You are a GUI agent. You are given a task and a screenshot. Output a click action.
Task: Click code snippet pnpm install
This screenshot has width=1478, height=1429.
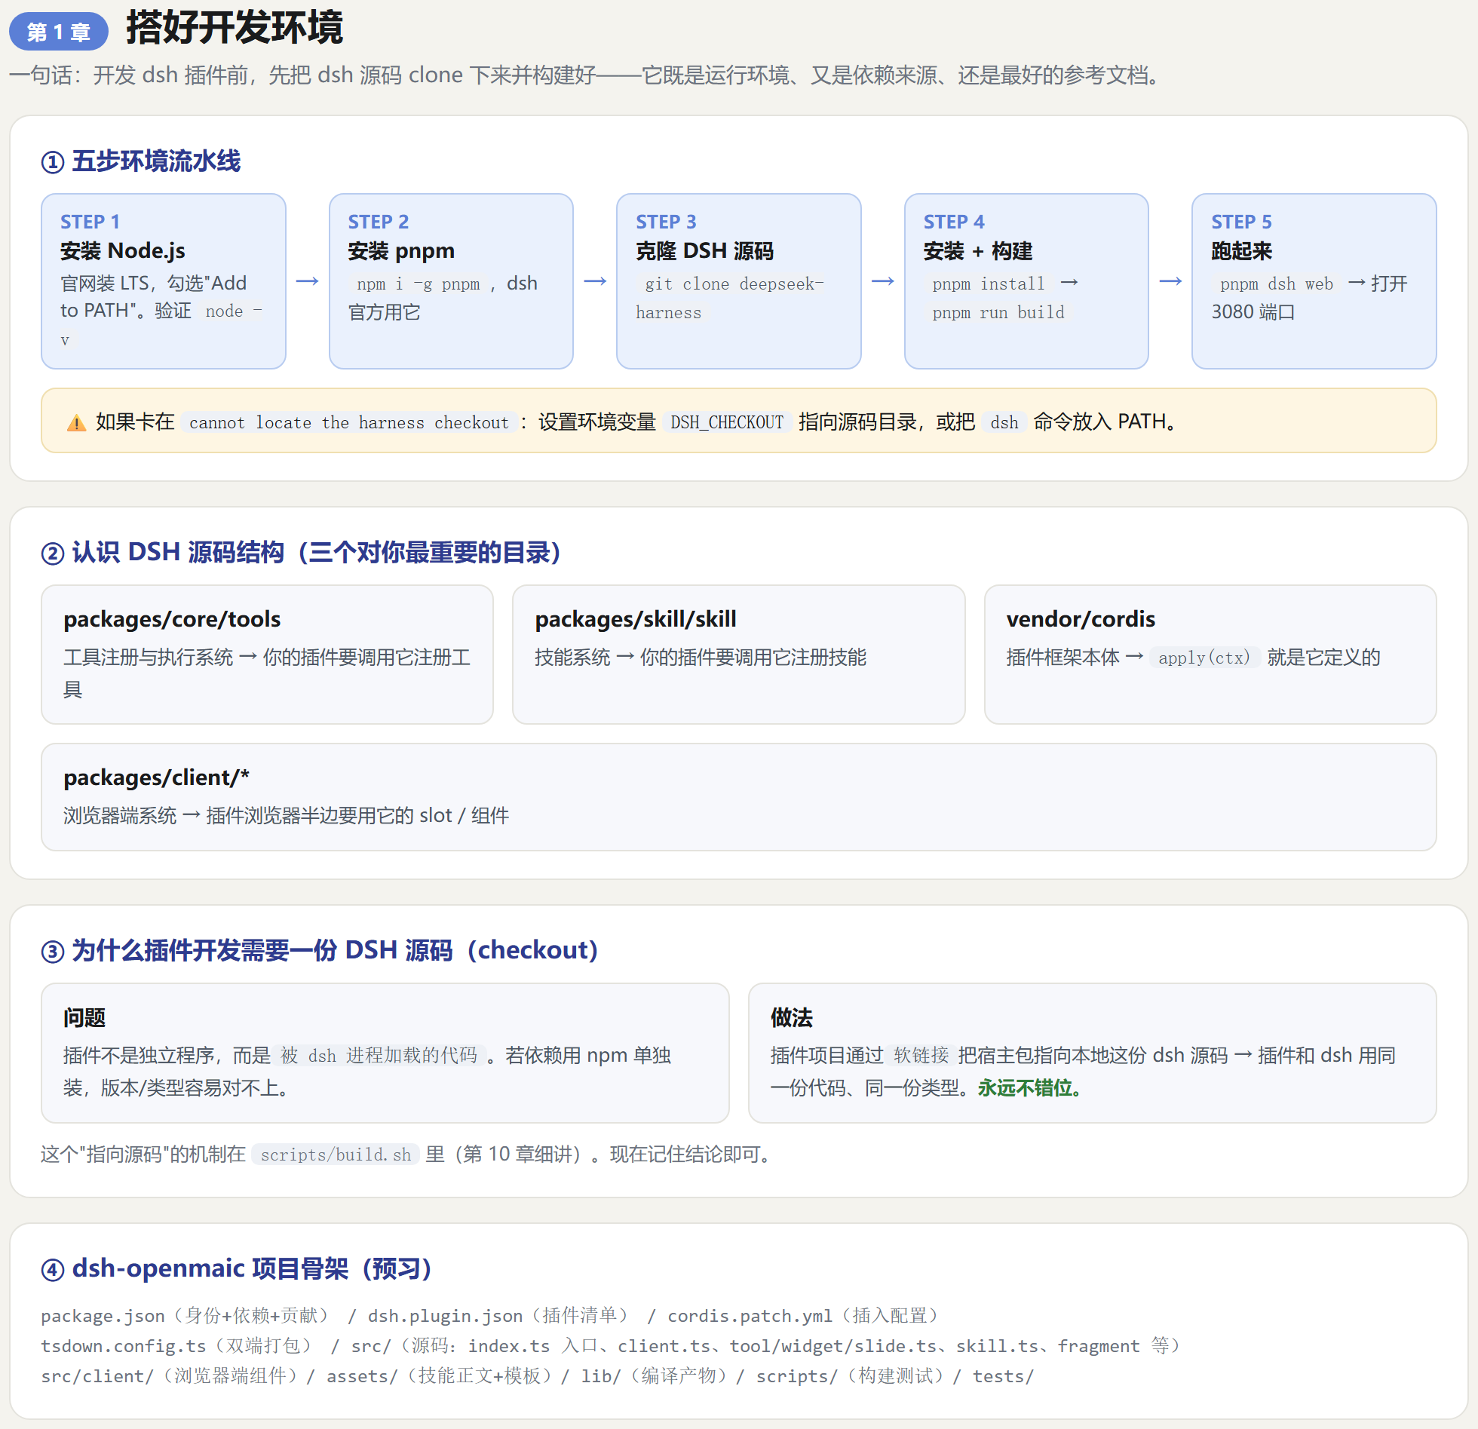(989, 284)
